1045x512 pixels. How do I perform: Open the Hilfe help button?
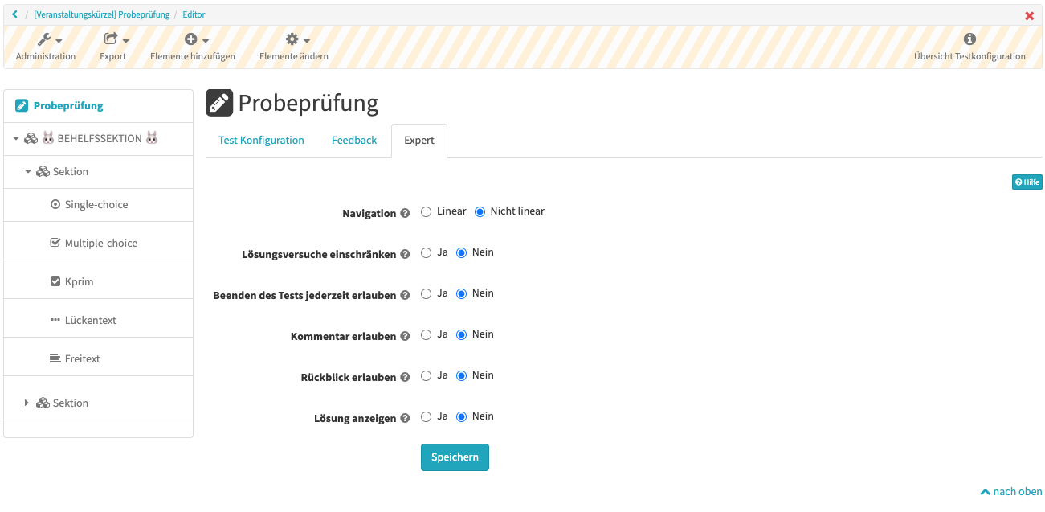coord(1027,182)
